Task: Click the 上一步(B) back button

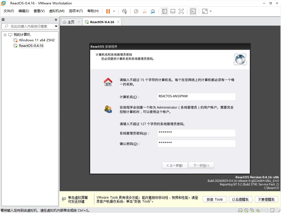Action: coord(175,165)
